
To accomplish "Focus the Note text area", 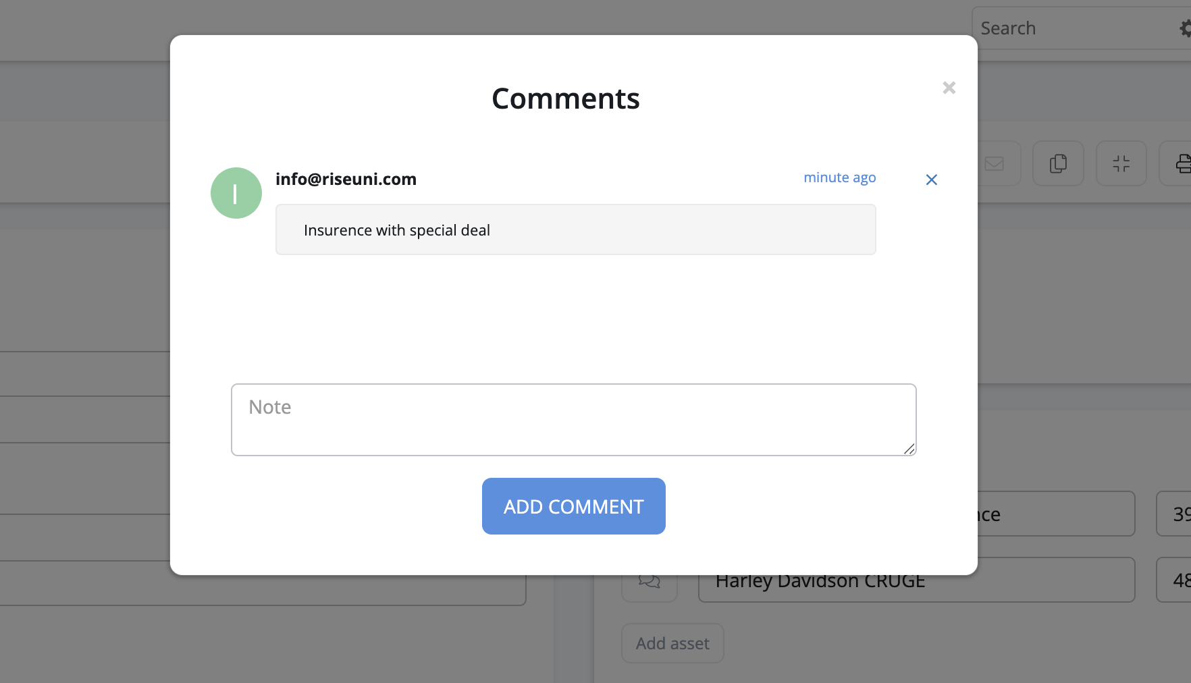I will pyautogui.click(x=573, y=419).
